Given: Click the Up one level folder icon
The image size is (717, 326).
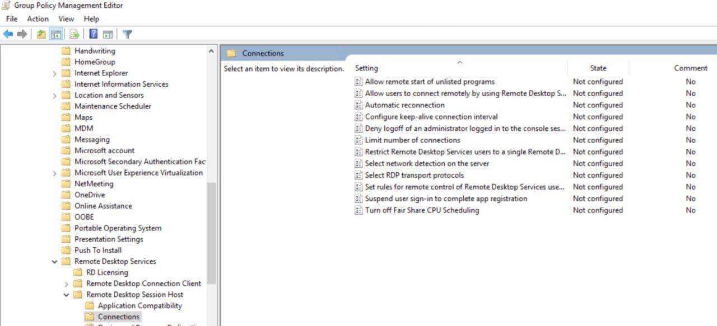Looking at the screenshot, I should [40, 34].
